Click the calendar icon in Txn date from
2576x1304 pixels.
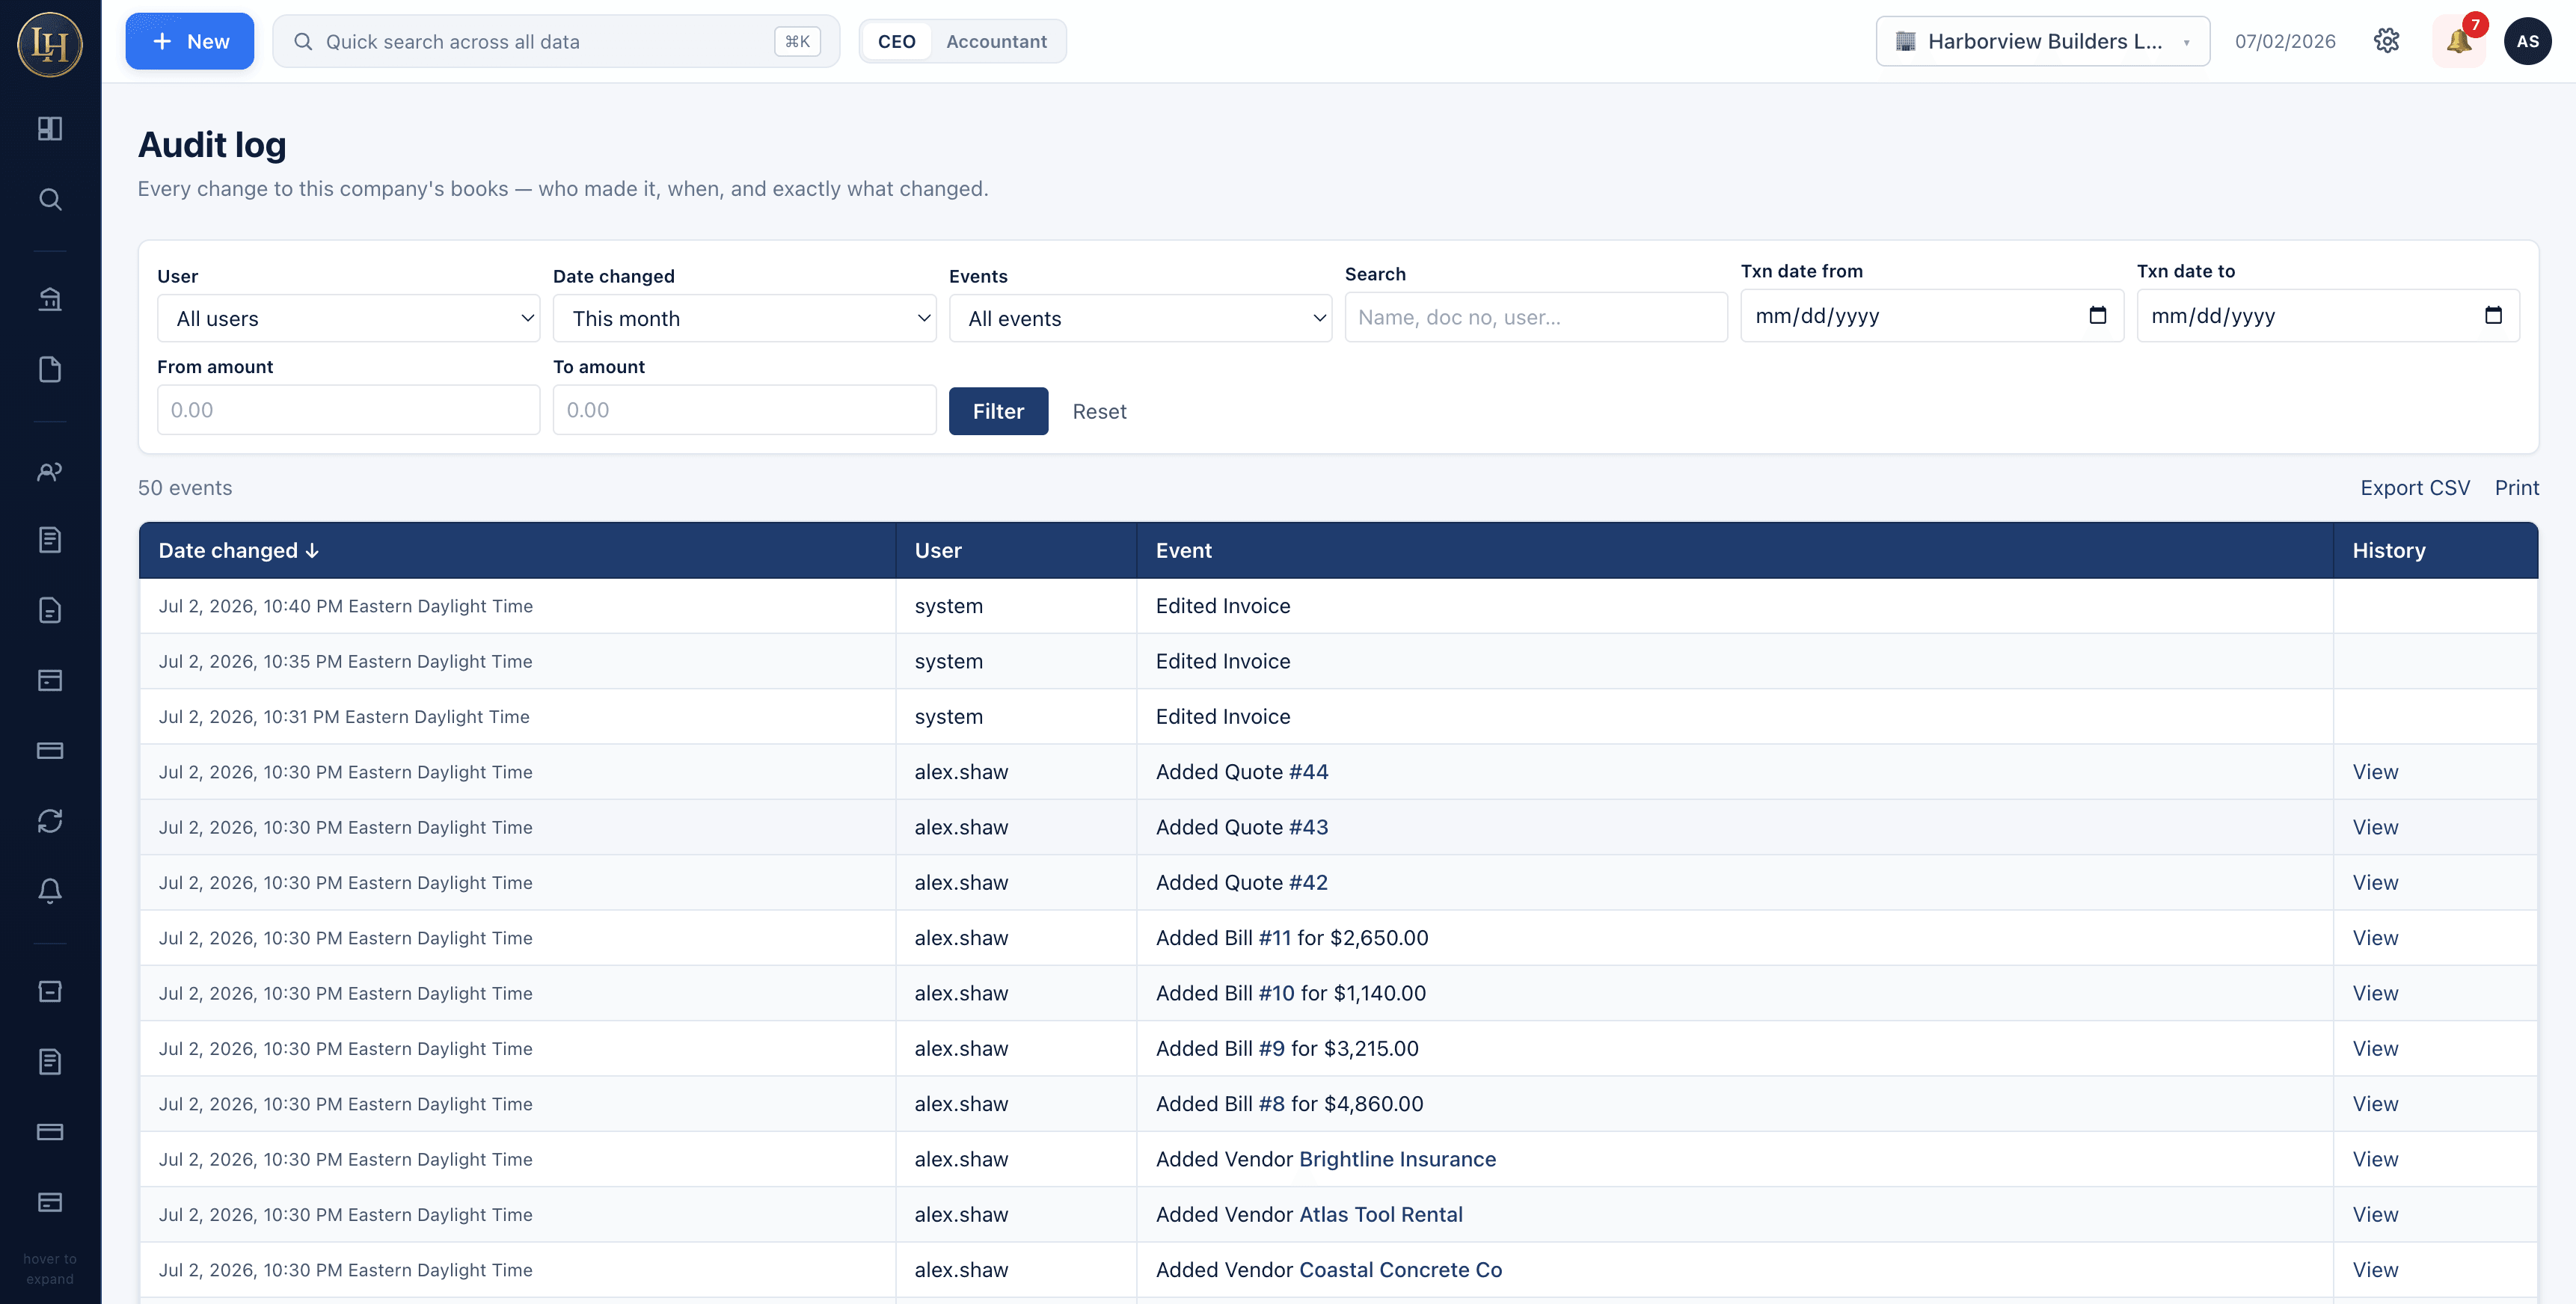tap(2097, 315)
